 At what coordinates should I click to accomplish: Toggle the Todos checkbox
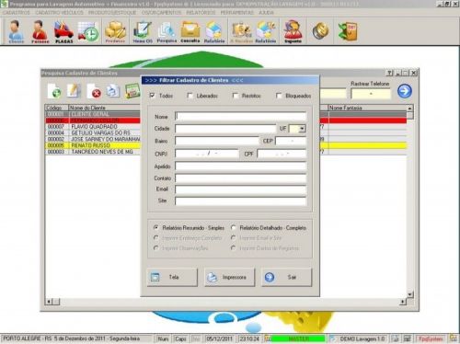[x=152, y=96]
